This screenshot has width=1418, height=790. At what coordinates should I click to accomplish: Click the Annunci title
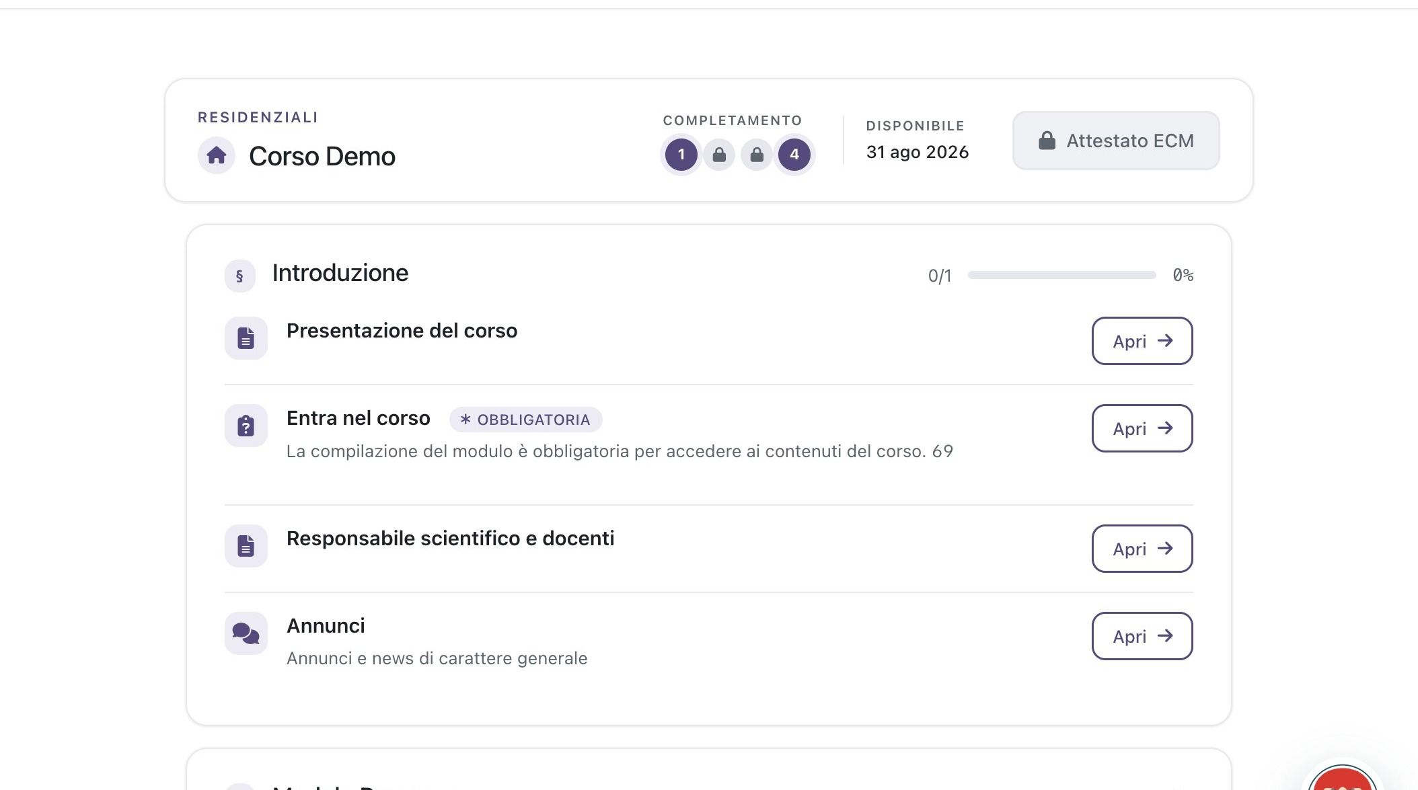click(326, 626)
